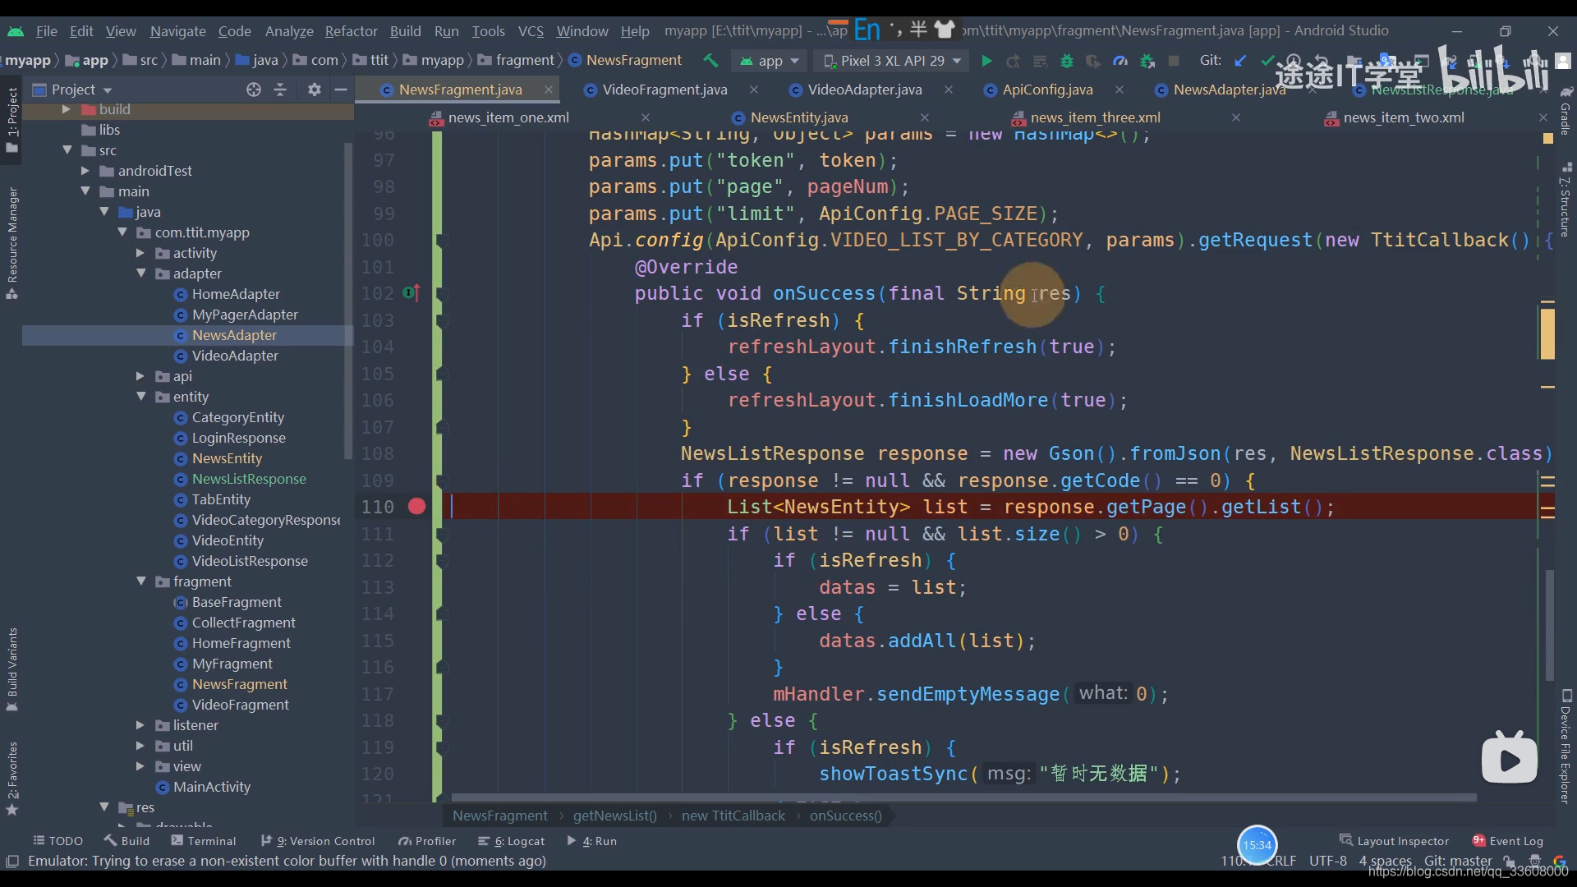Open the profiler gauge icon in toolbar
This screenshot has width=1577, height=887.
[x=1120, y=61]
